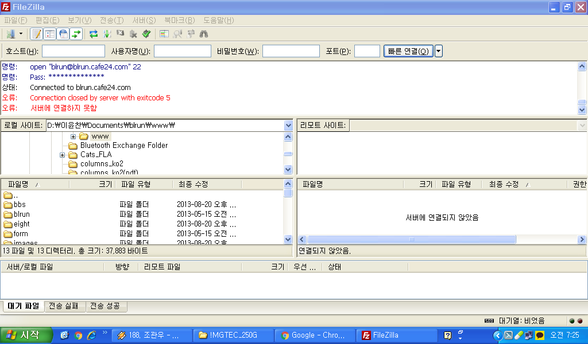Sort remote files by 최종 수정 column
The image size is (588, 344).
point(524,184)
